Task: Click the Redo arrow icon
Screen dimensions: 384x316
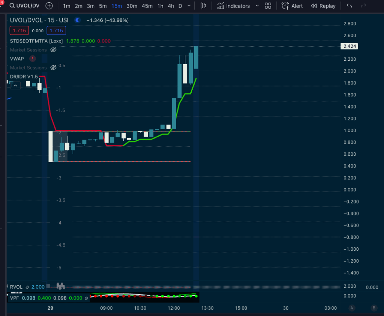Action: [x=363, y=6]
